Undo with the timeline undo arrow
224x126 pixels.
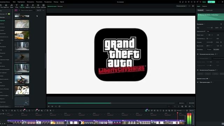[x=6, y=111]
